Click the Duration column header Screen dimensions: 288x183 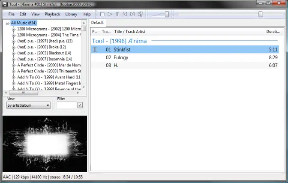[x=273, y=32]
